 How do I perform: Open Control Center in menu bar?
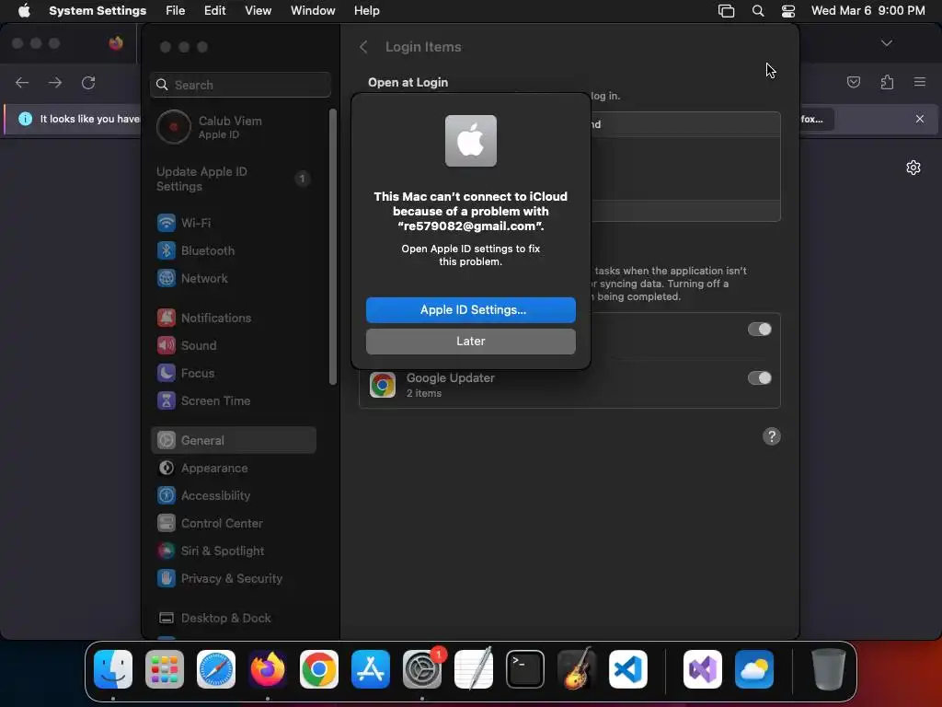[x=788, y=11]
